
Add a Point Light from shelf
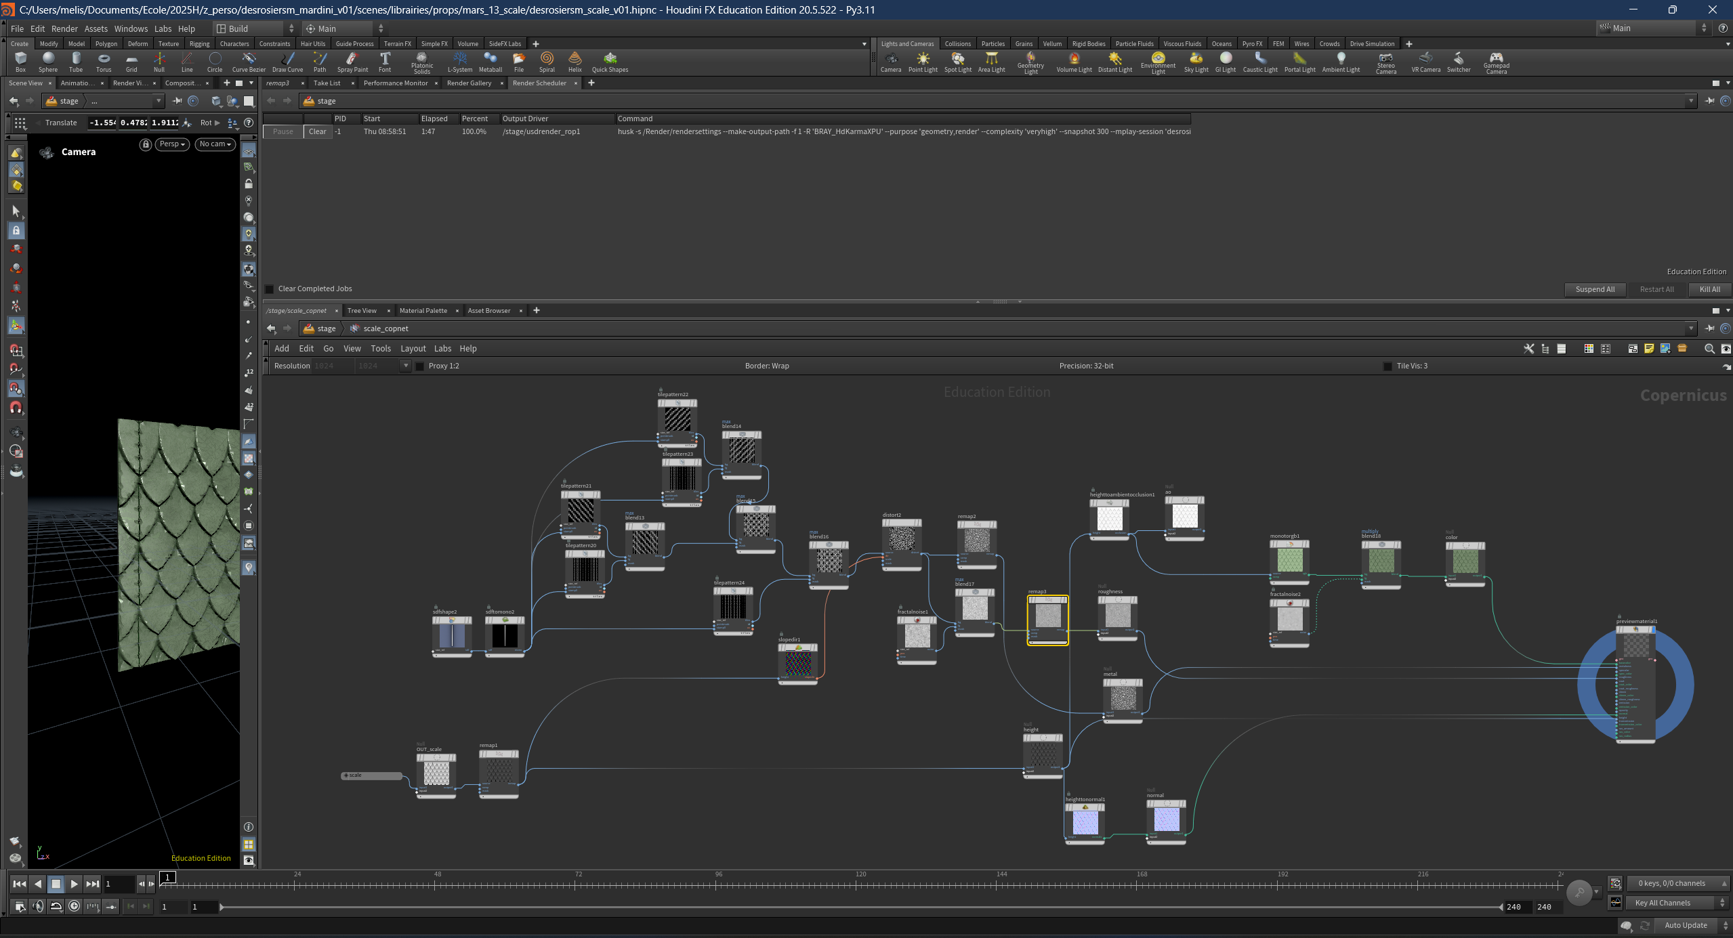(x=923, y=62)
